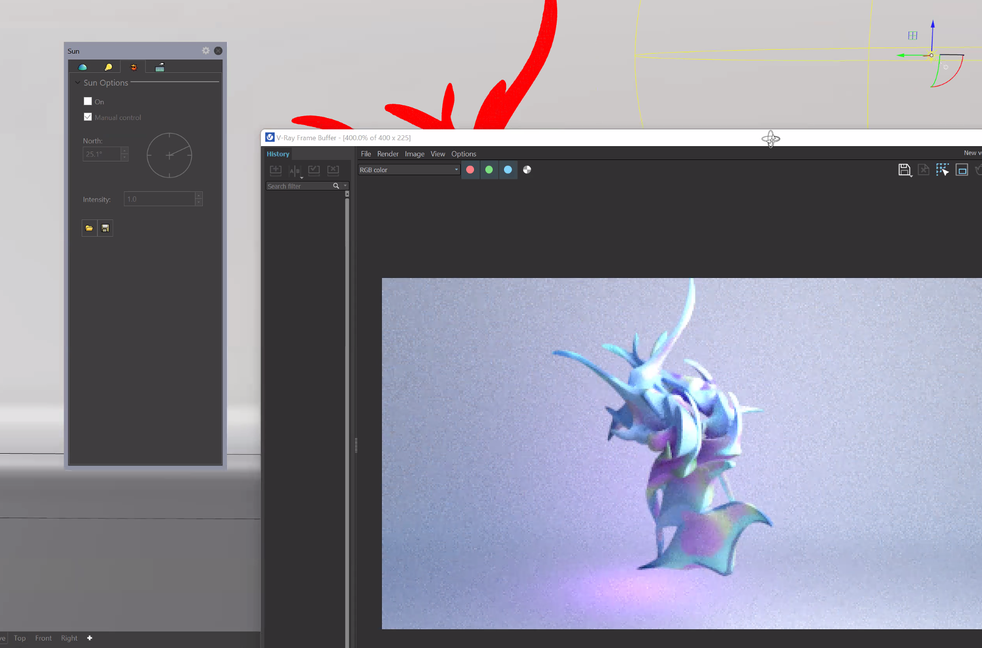Clear the image icon in frame buffer

tap(923, 170)
